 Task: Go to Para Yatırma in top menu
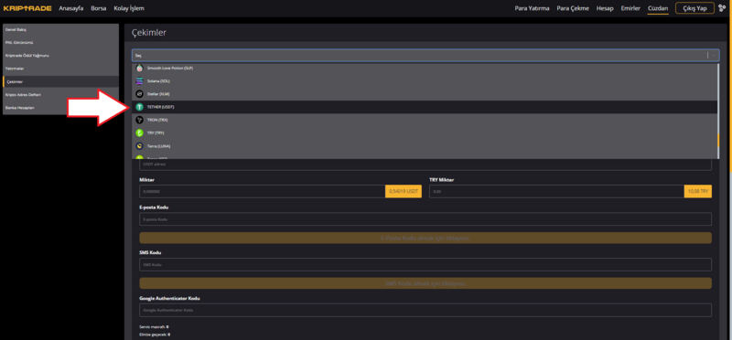[x=532, y=8]
